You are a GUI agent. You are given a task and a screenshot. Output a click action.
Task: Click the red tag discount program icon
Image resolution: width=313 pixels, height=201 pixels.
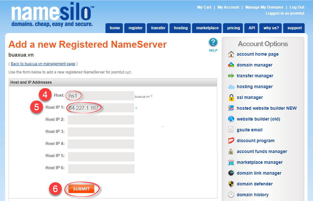[231, 141]
